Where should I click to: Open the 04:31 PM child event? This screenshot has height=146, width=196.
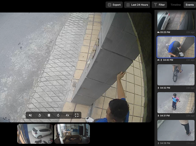coord(176,102)
